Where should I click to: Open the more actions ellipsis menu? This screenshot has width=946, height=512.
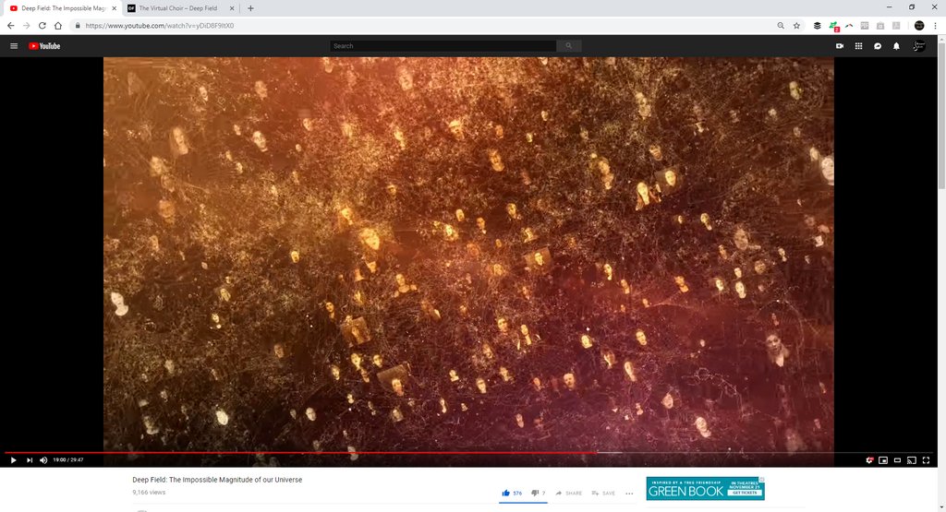coord(629,494)
